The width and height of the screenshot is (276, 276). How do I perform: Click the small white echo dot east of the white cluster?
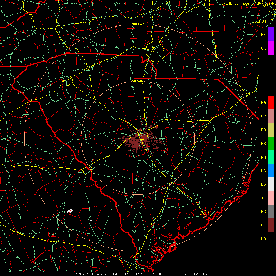(x=91, y=220)
